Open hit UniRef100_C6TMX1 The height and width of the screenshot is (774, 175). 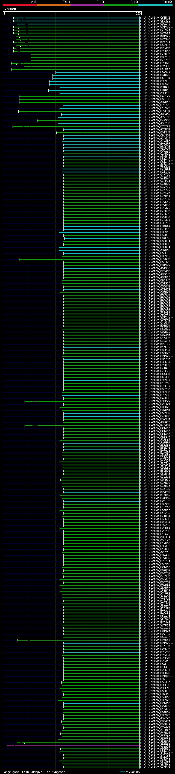click(157, 18)
